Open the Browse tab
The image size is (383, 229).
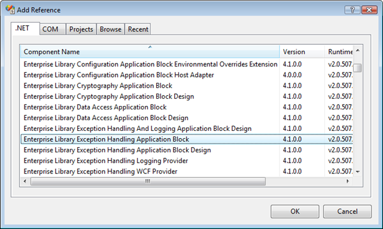click(x=110, y=29)
